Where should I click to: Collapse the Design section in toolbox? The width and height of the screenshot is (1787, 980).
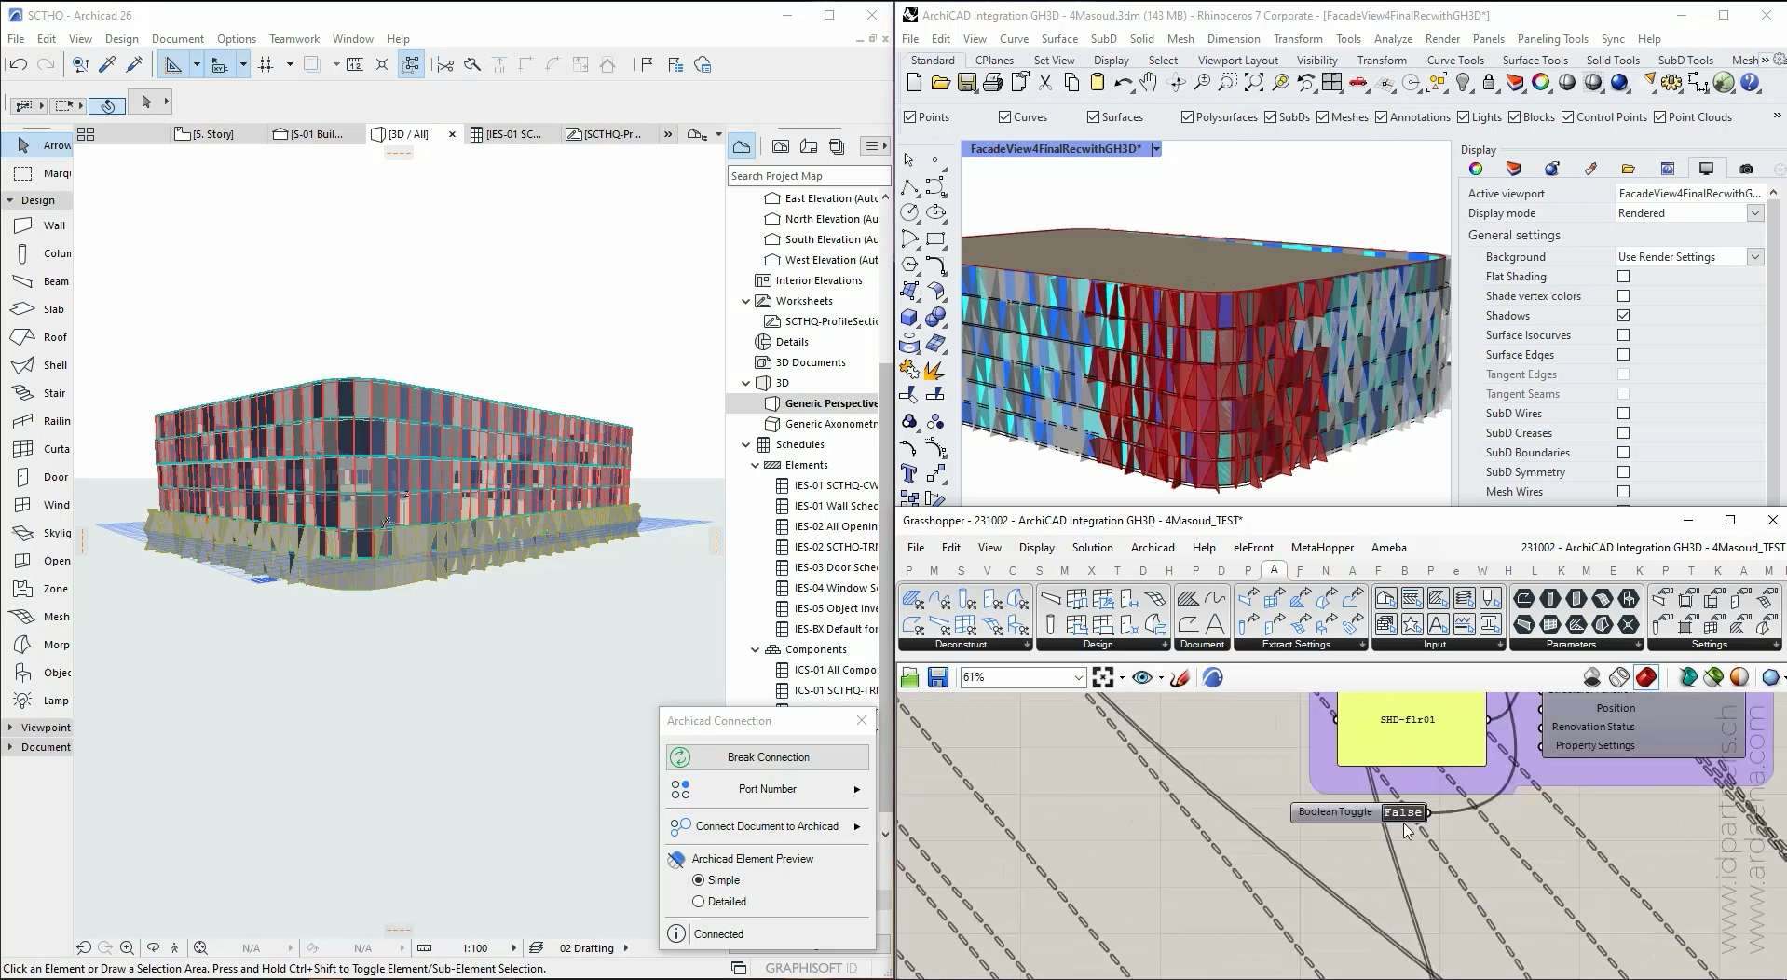click(x=10, y=200)
